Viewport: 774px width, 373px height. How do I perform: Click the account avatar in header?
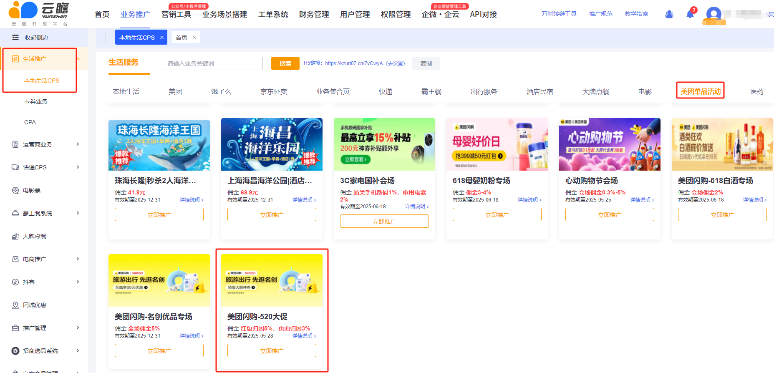pyautogui.click(x=713, y=15)
